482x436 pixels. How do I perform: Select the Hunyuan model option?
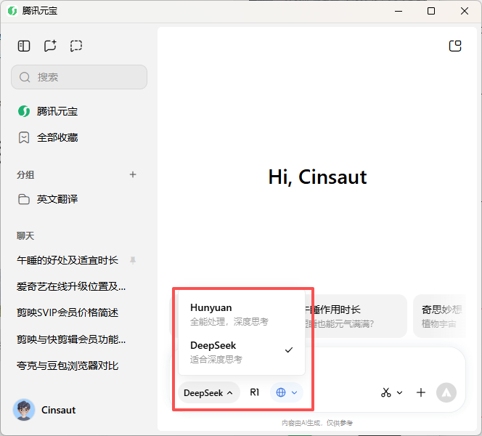[242, 314]
